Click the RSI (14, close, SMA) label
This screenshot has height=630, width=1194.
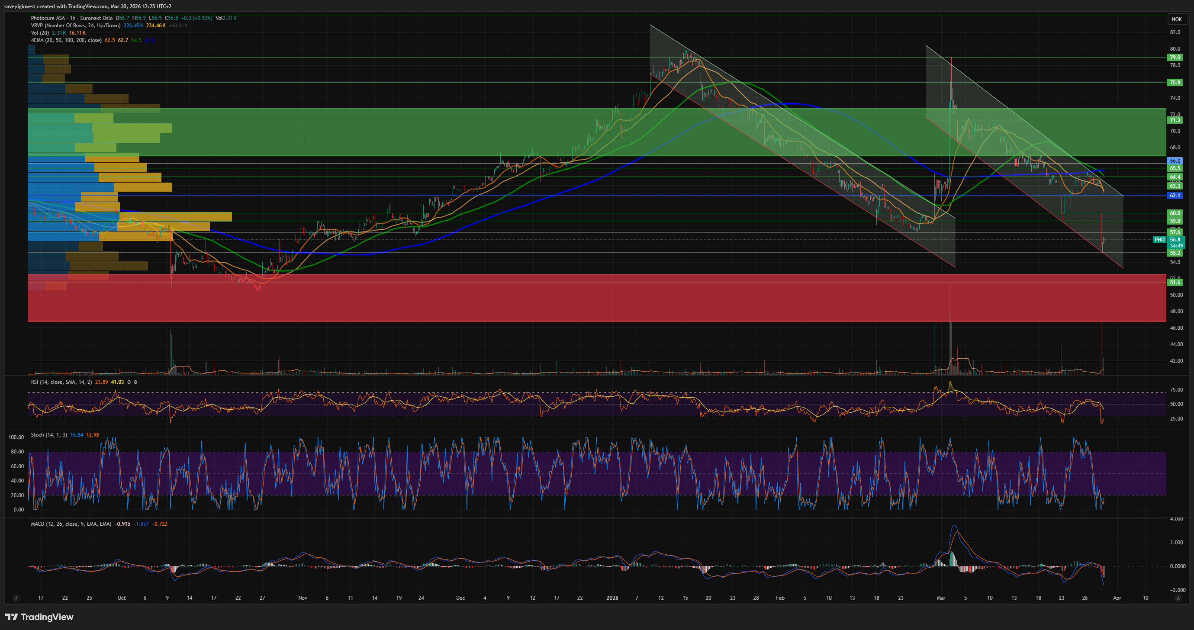pyautogui.click(x=61, y=382)
